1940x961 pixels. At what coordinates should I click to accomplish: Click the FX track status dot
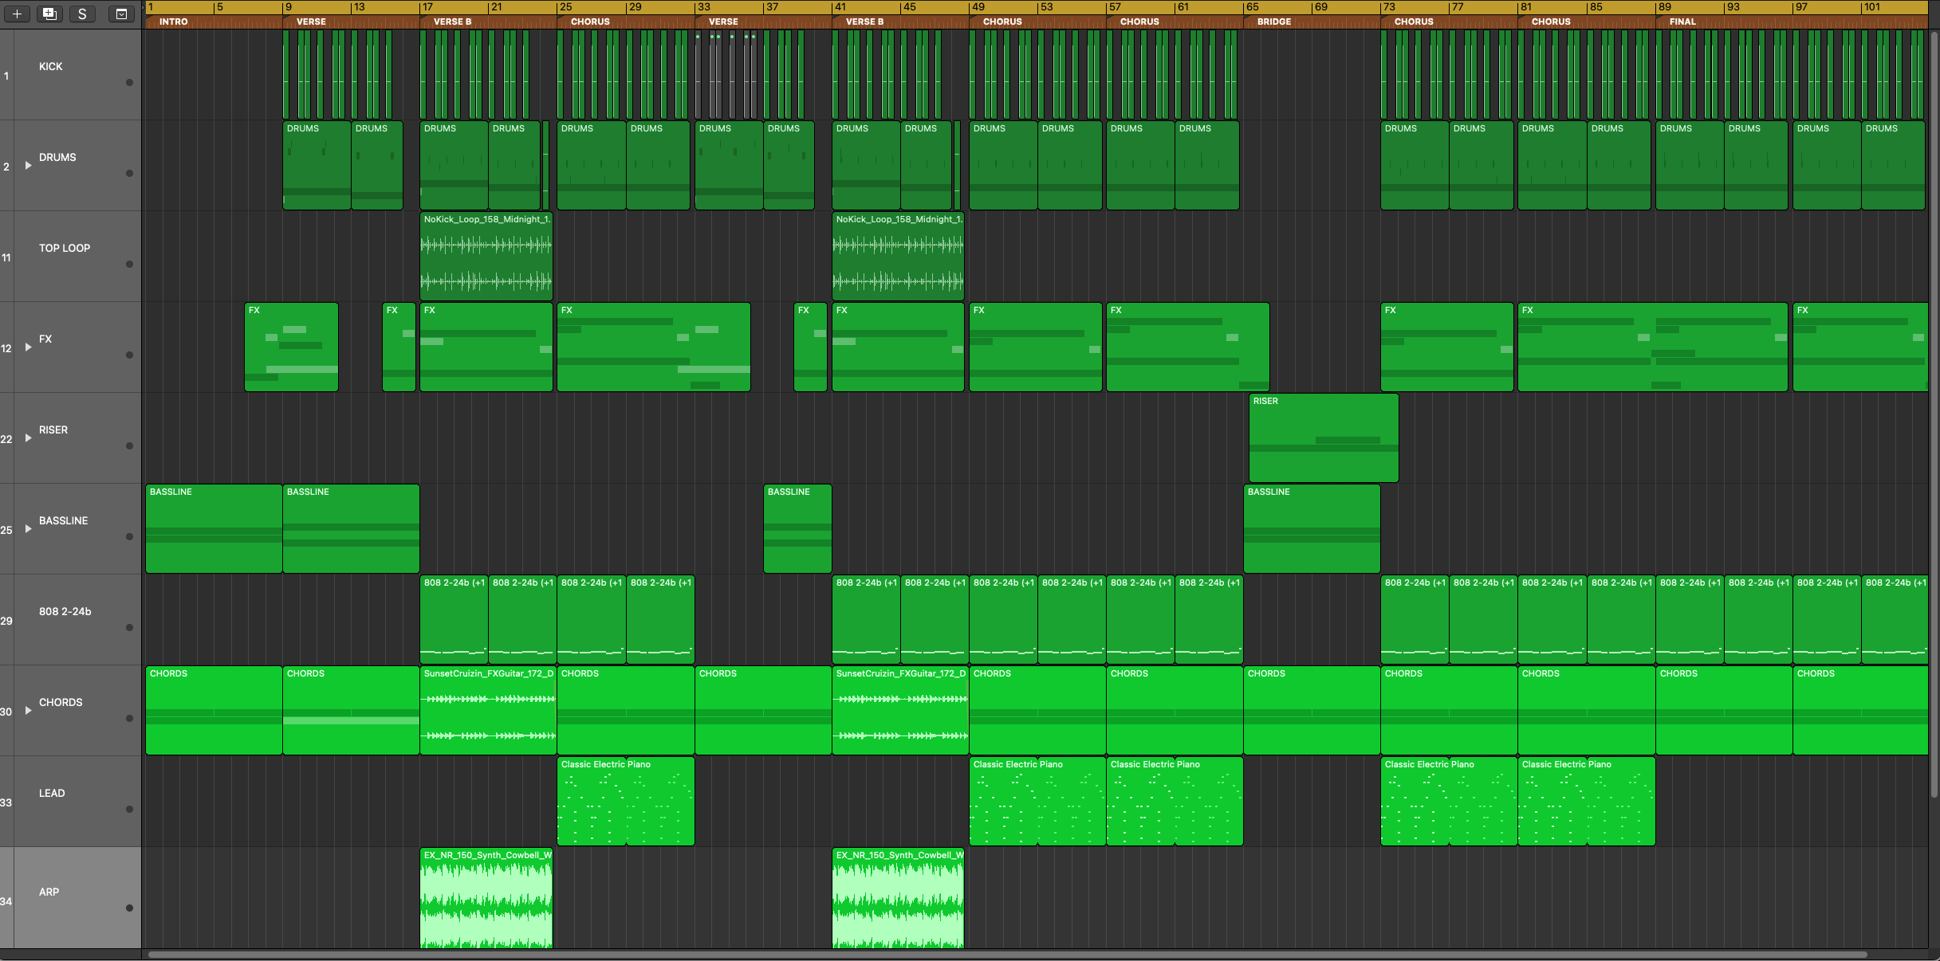pos(129,355)
